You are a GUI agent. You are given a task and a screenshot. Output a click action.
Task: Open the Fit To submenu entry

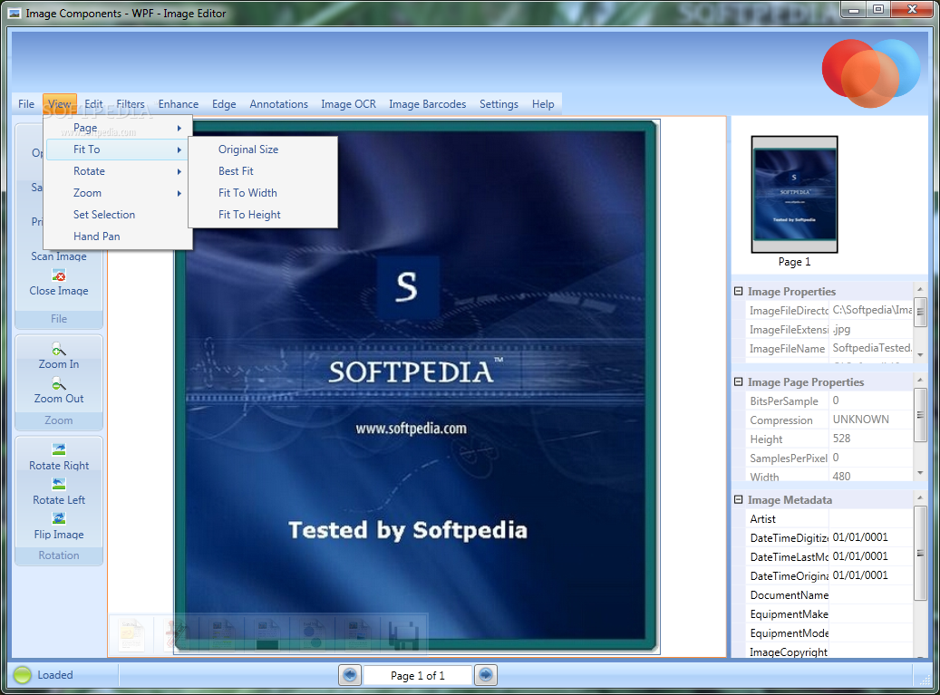point(118,150)
